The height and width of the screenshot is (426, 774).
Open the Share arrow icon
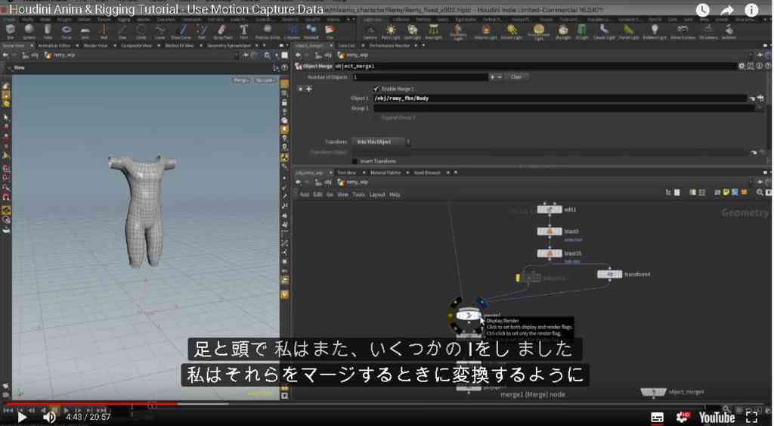coord(727,10)
